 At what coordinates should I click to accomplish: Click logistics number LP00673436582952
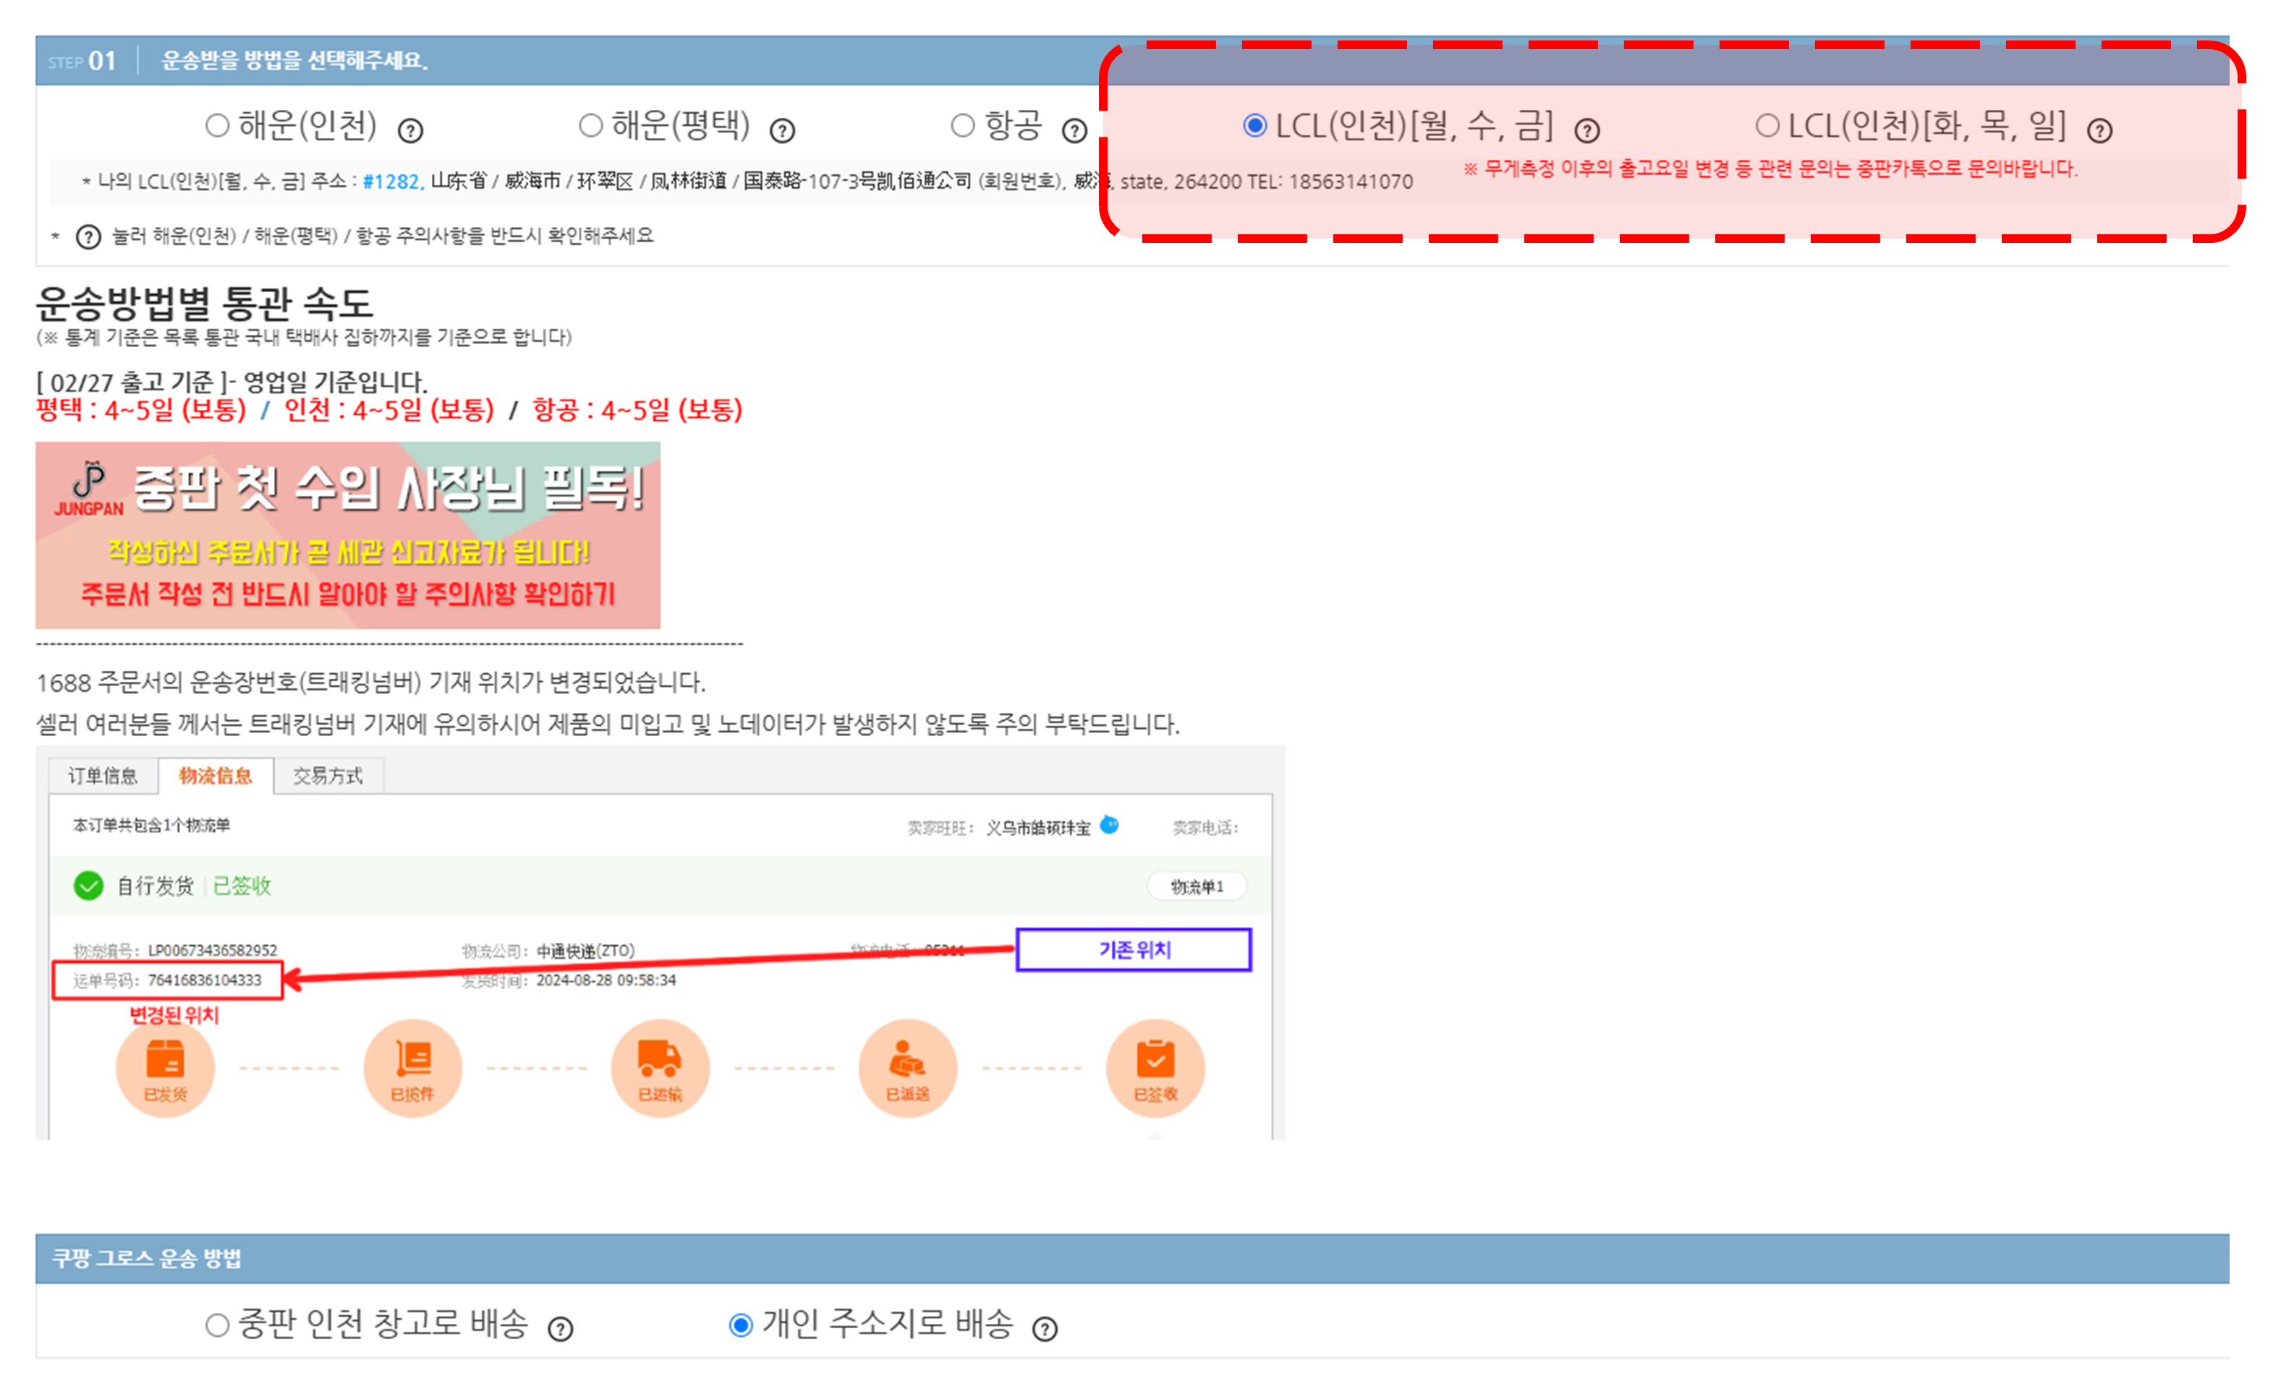pyautogui.click(x=212, y=950)
